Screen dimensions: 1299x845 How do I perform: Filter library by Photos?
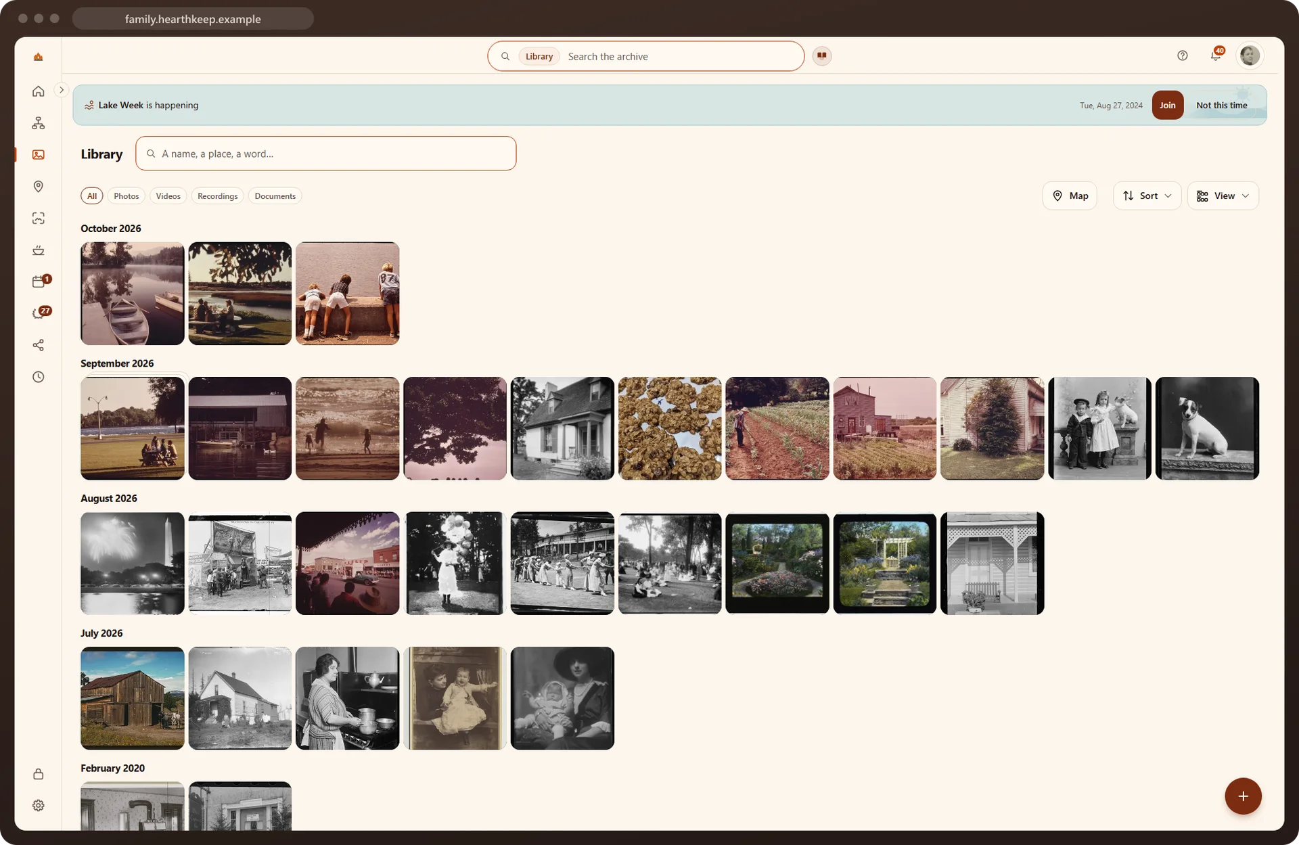pos(127,196)
